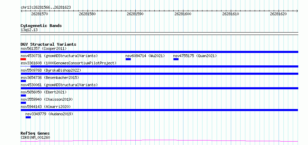Open the nsv4530061 gnomADStructuralVariants label
Viewport: 308px width, 145px height.
tap(59, 85)
